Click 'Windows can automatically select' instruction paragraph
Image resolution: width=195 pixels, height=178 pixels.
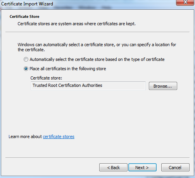point(97,47)
